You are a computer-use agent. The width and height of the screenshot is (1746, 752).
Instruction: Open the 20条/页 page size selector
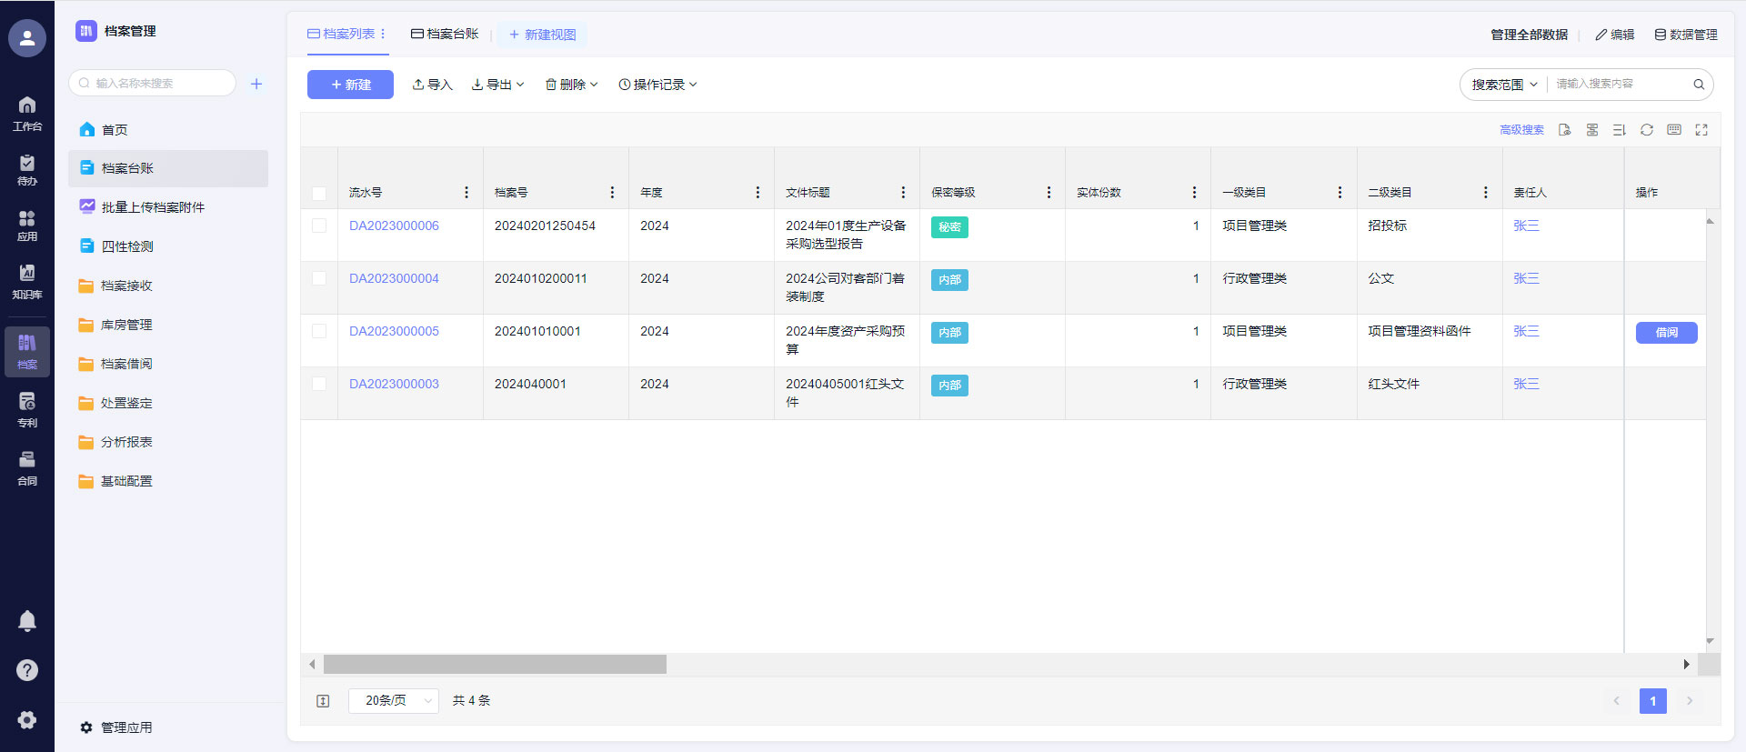(x=394, y=700)
